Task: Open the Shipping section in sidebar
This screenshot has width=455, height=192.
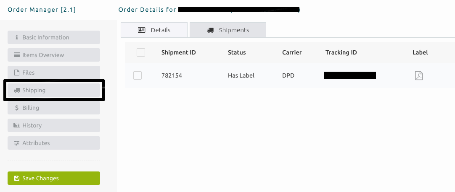Action: [54, 90]
